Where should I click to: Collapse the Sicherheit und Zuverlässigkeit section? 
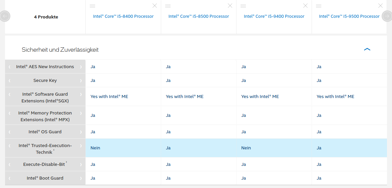367,49
